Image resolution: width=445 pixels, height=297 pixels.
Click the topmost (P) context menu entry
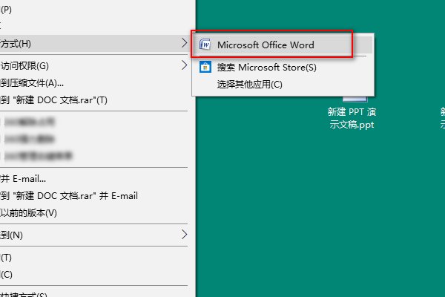(7, 9)
